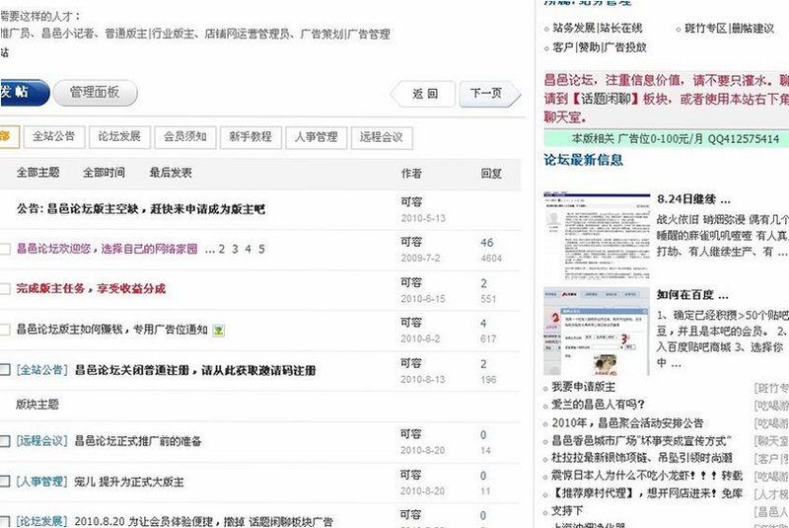
Task: Go to page 5 of 昌邑论坛欢迎您 thread
Action: (x=261, y=249)
